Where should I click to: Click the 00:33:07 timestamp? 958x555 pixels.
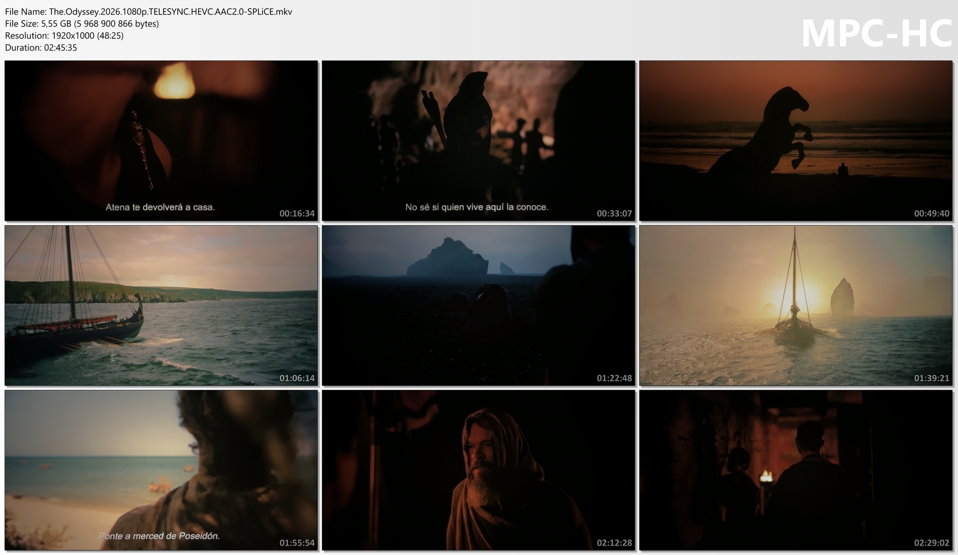click(x=614, y=214)
